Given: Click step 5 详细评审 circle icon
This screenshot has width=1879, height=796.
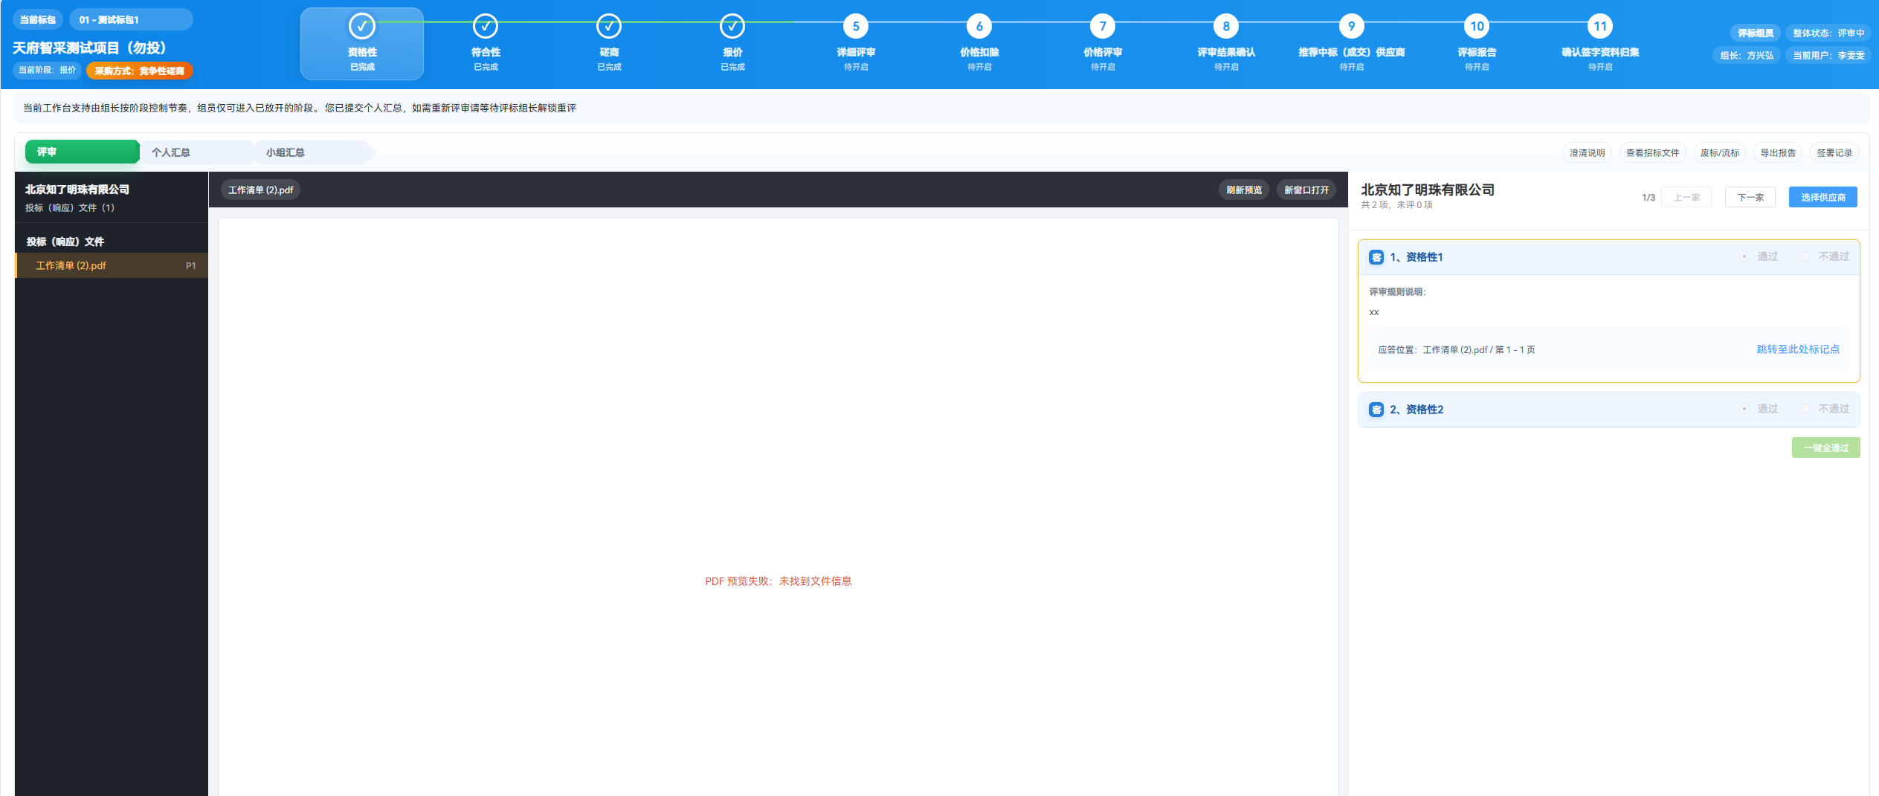Looking at the screenshot, I should (x=856, y=26).
